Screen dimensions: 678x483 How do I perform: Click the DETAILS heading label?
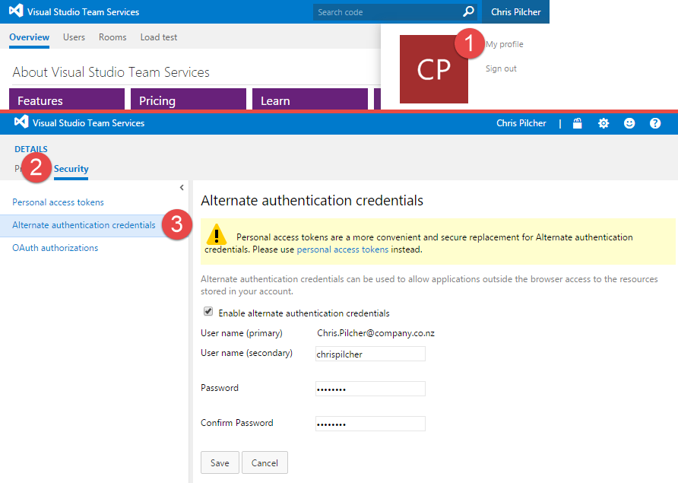coord(31,149)
